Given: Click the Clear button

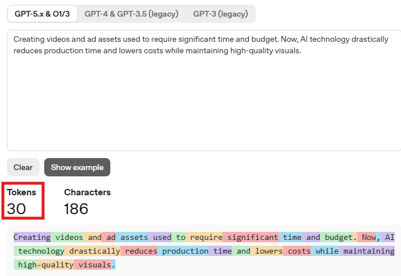Looking at the screenshot, I should (24, 167).
